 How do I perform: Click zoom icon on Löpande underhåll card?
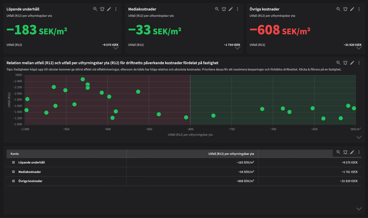point(95,9)
